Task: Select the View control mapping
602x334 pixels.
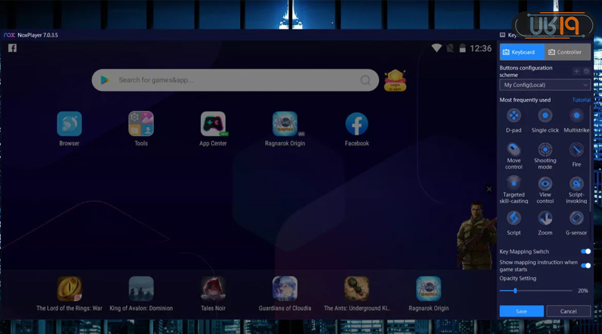Action: point(544,184)
